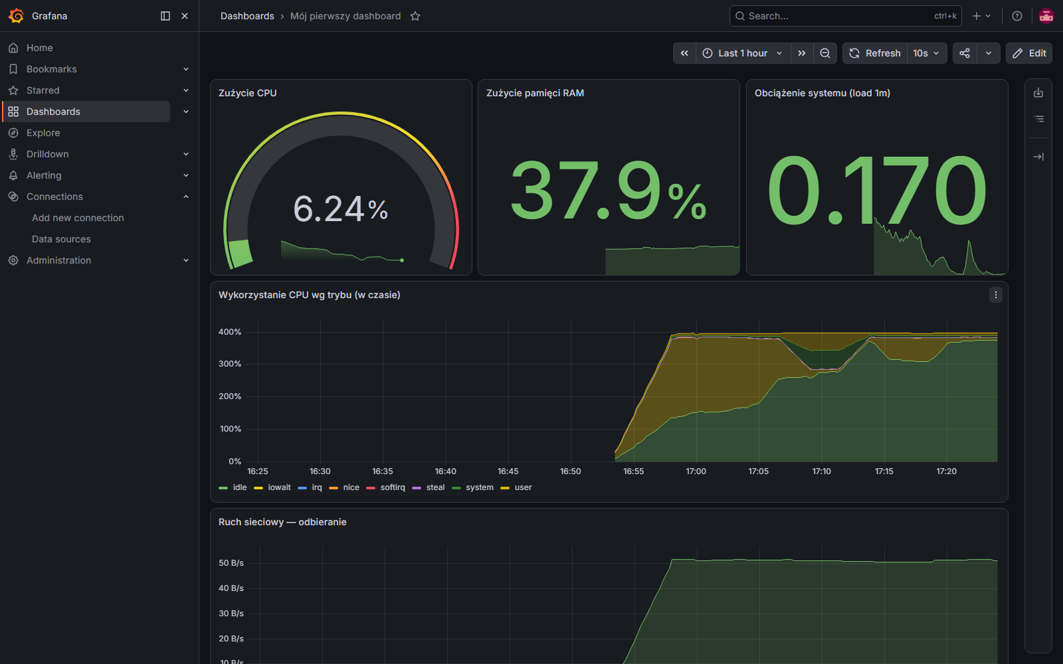This screenshot has height=664, width=1063.
Task: Click the Connections icon in sidebar
Action: 13,197
